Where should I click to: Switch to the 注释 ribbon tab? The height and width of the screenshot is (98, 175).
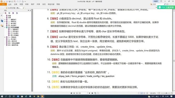(16, 4)
